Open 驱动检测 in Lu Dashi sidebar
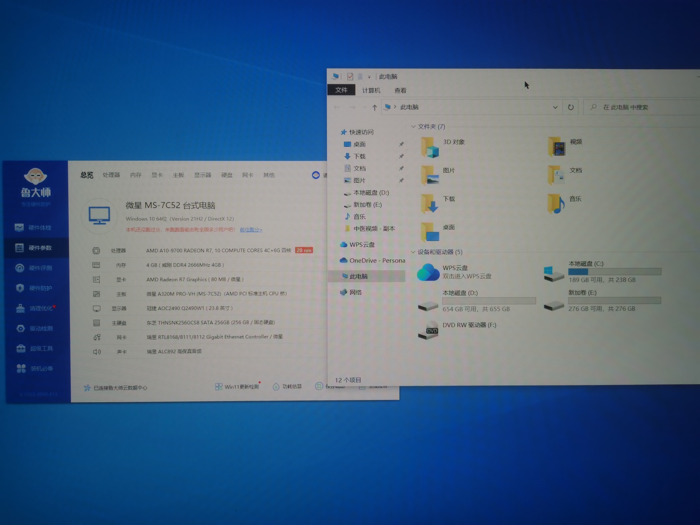Viewport: 700px width, 525px height. tap(35, 329)
